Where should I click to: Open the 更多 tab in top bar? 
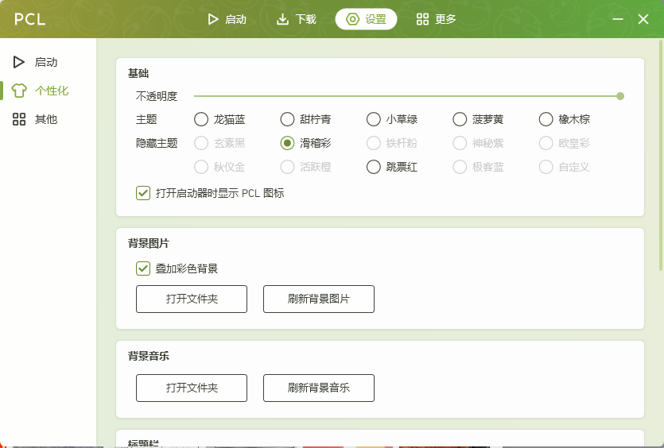[x=436, y=19]
